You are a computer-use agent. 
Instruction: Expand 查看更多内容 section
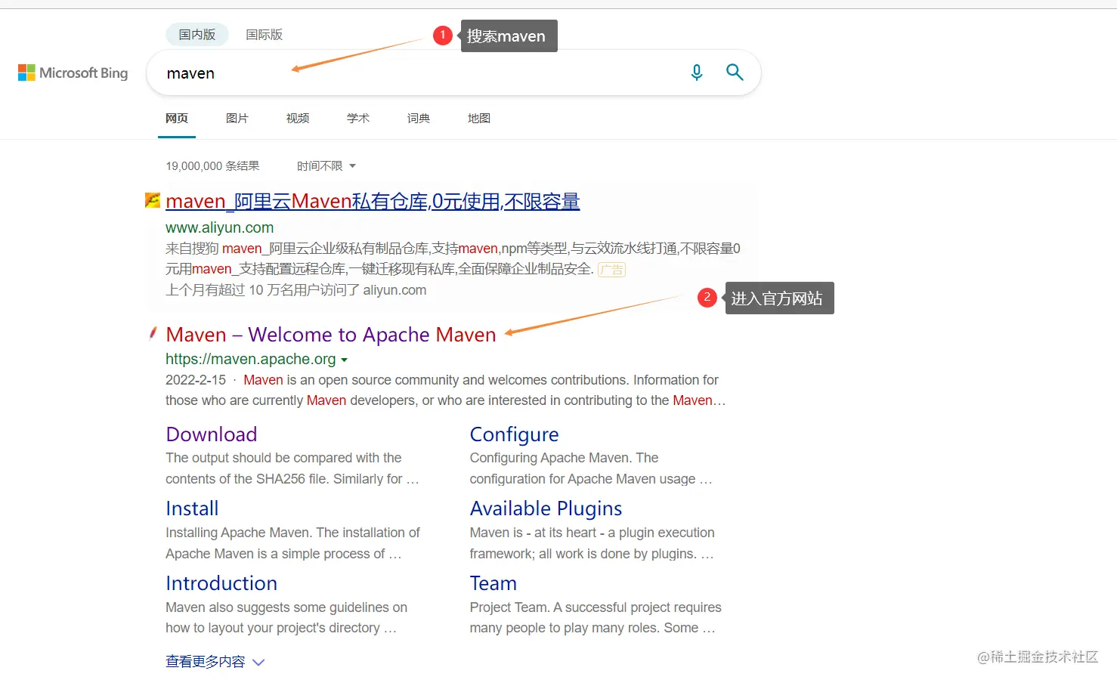click(215, 662)
